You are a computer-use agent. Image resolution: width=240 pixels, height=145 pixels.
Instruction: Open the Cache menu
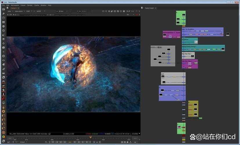tap(37, 5)
